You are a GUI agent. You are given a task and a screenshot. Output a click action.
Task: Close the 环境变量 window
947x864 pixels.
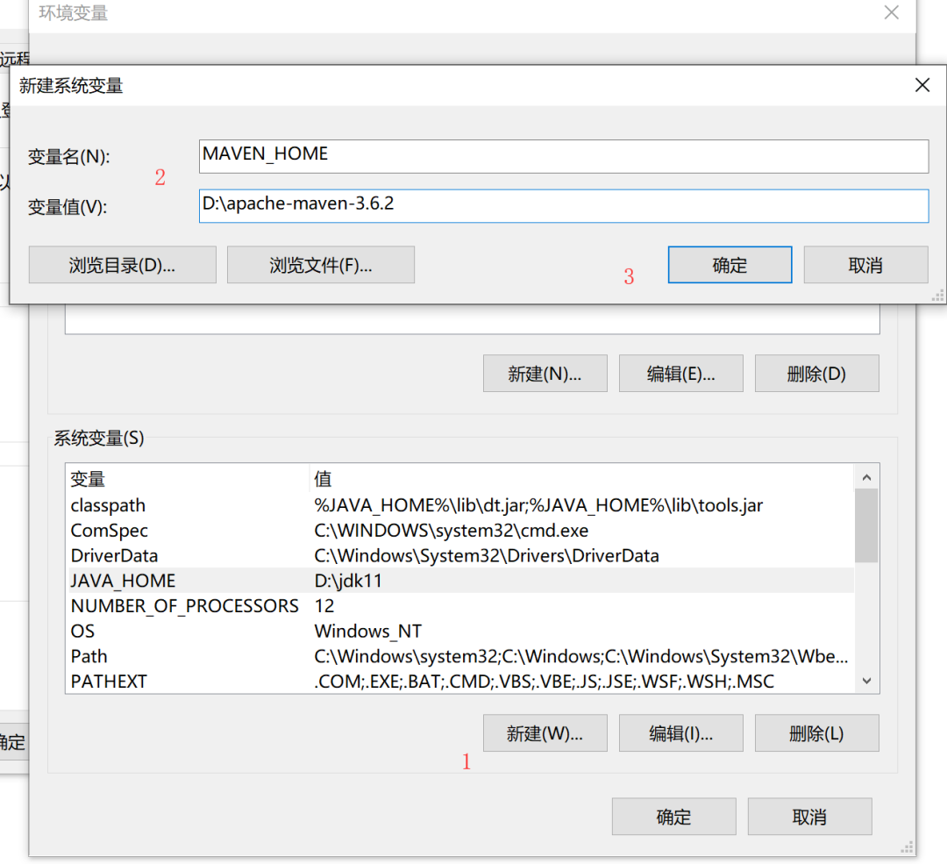pos(892,12)
